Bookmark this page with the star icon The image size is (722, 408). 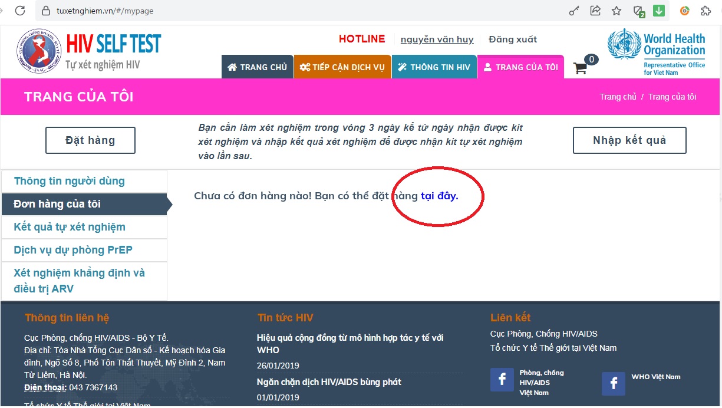pos(616,11)
